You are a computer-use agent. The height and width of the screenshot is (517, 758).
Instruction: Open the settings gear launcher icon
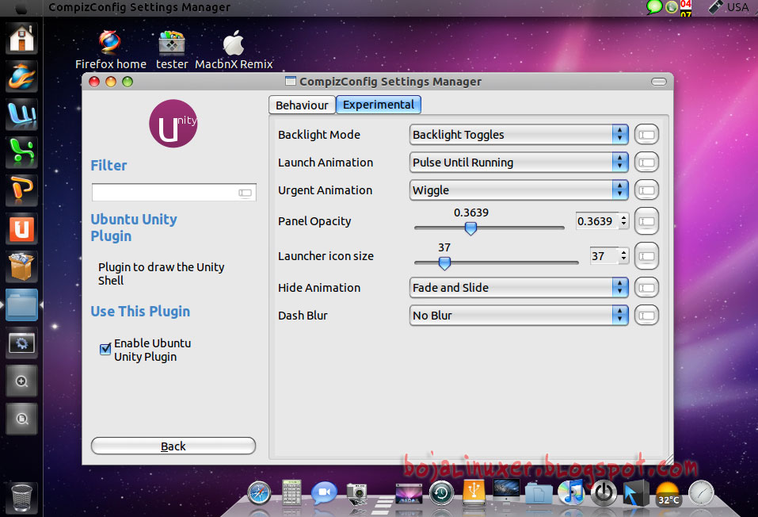coord(21,343)
